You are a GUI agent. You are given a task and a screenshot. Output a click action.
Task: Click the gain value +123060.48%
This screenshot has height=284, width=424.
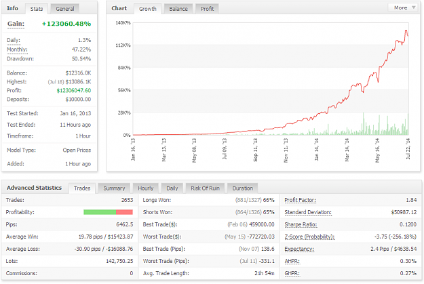[66, 24]
